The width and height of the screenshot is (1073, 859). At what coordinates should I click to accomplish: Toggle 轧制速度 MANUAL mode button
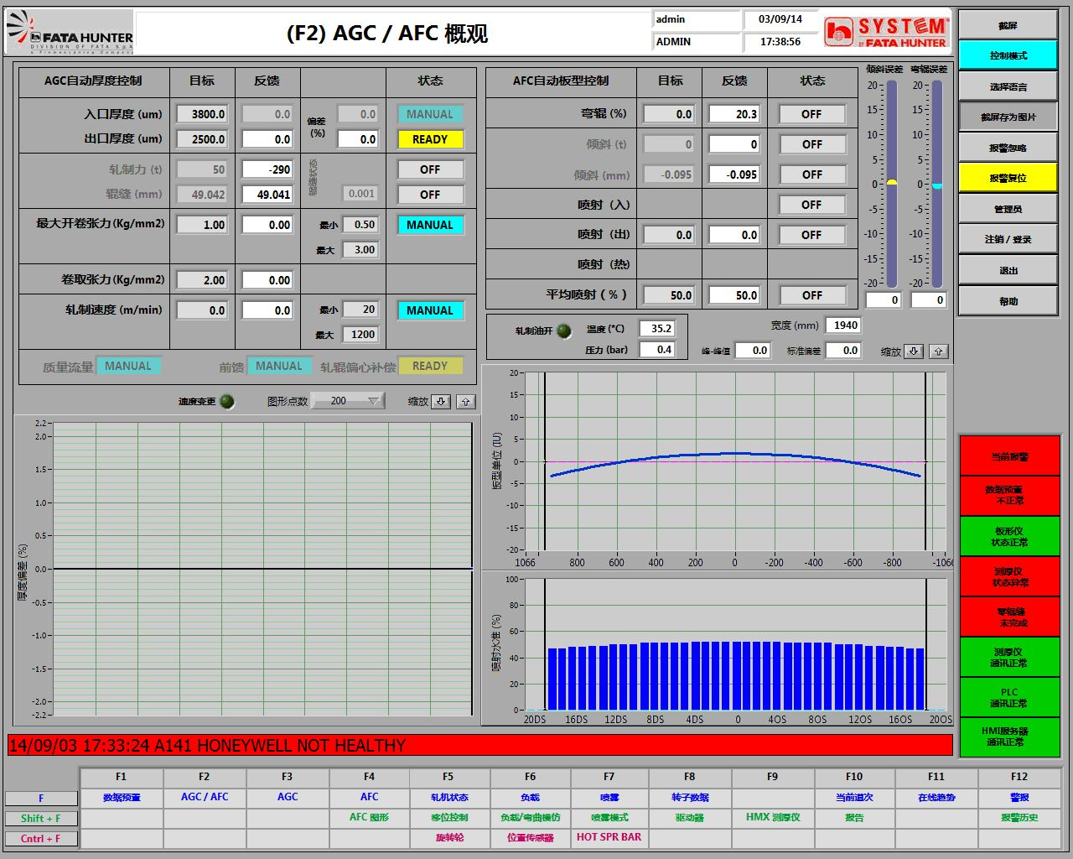[429, 310]
